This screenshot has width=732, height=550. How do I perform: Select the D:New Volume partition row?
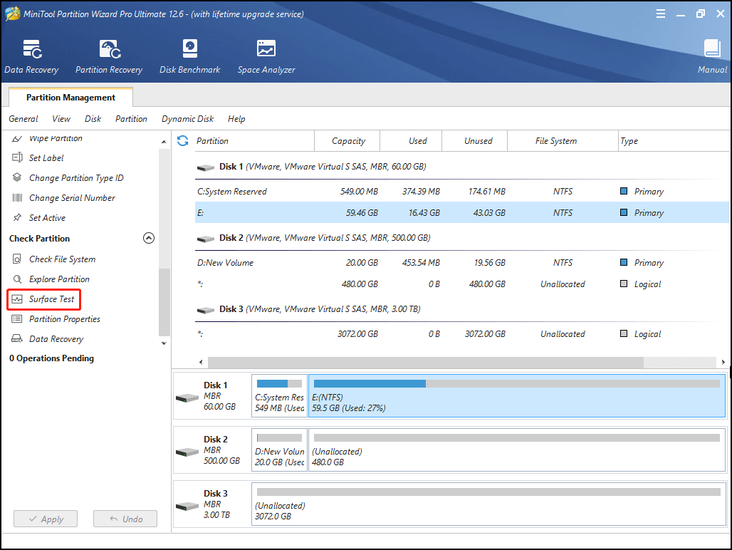pyautogui.click(x=461, y=263)
